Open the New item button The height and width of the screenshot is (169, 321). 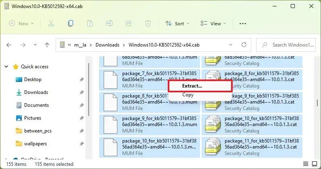click(21, 24)
